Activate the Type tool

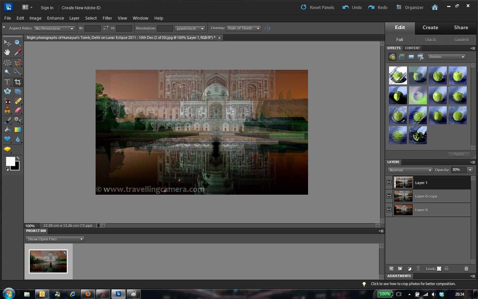[7, 82]
